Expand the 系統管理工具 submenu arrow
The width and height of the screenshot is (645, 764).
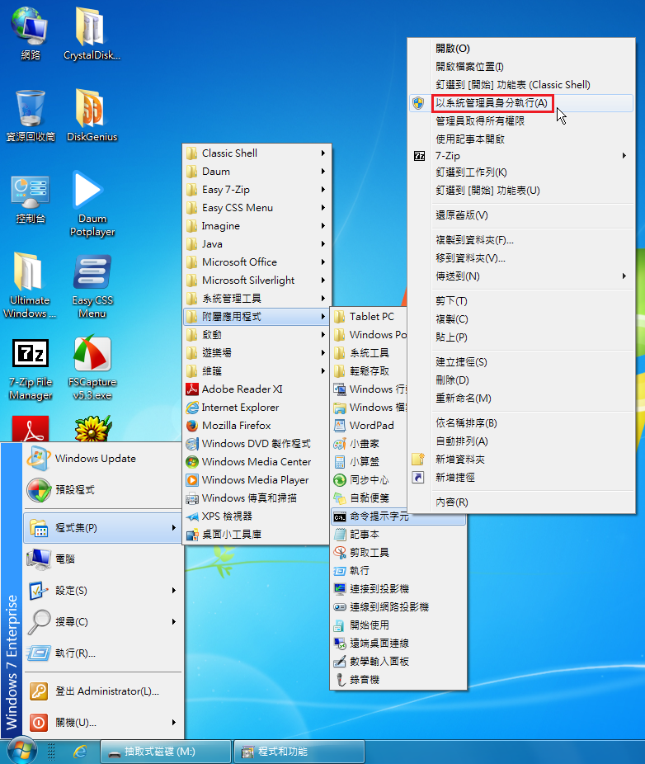coord(323,298)
